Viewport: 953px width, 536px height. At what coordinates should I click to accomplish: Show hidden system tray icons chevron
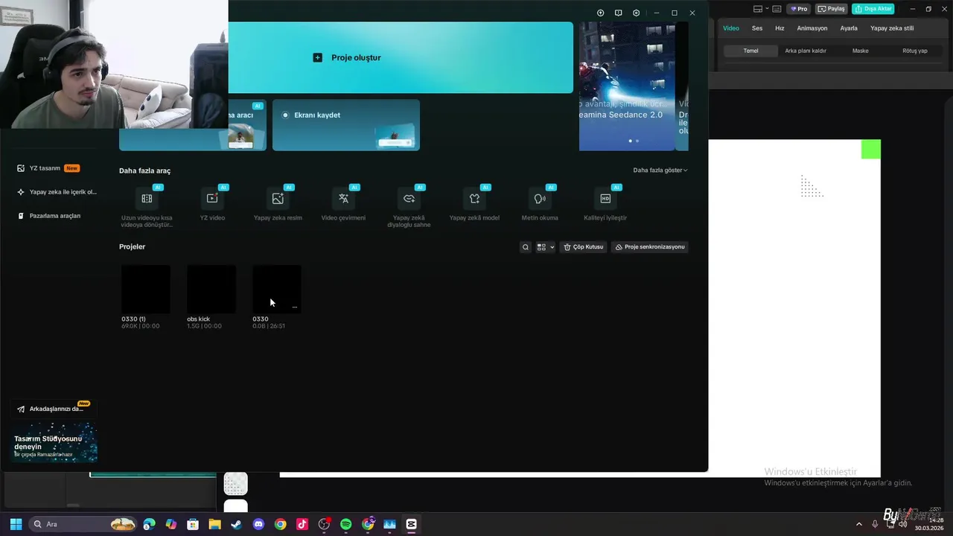click(x=858, y=524)
